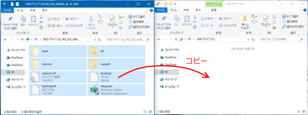The width and height of the screenshot is (308, 115).
Task: Click 選択の切り替え in USB drive window
Action: pyautogui.click(x=293, y=27)
